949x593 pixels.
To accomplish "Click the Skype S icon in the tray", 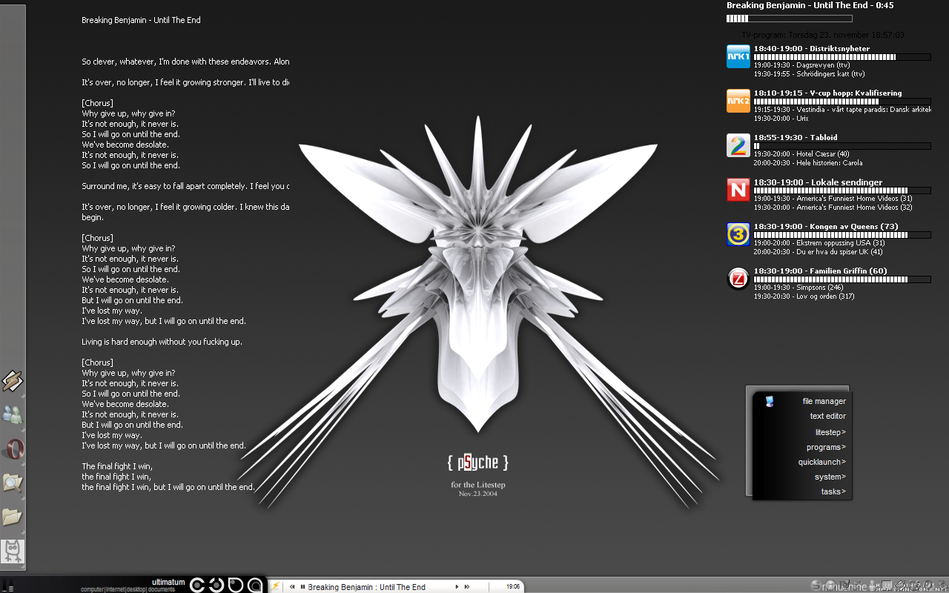I will click(x=816, y=586).
